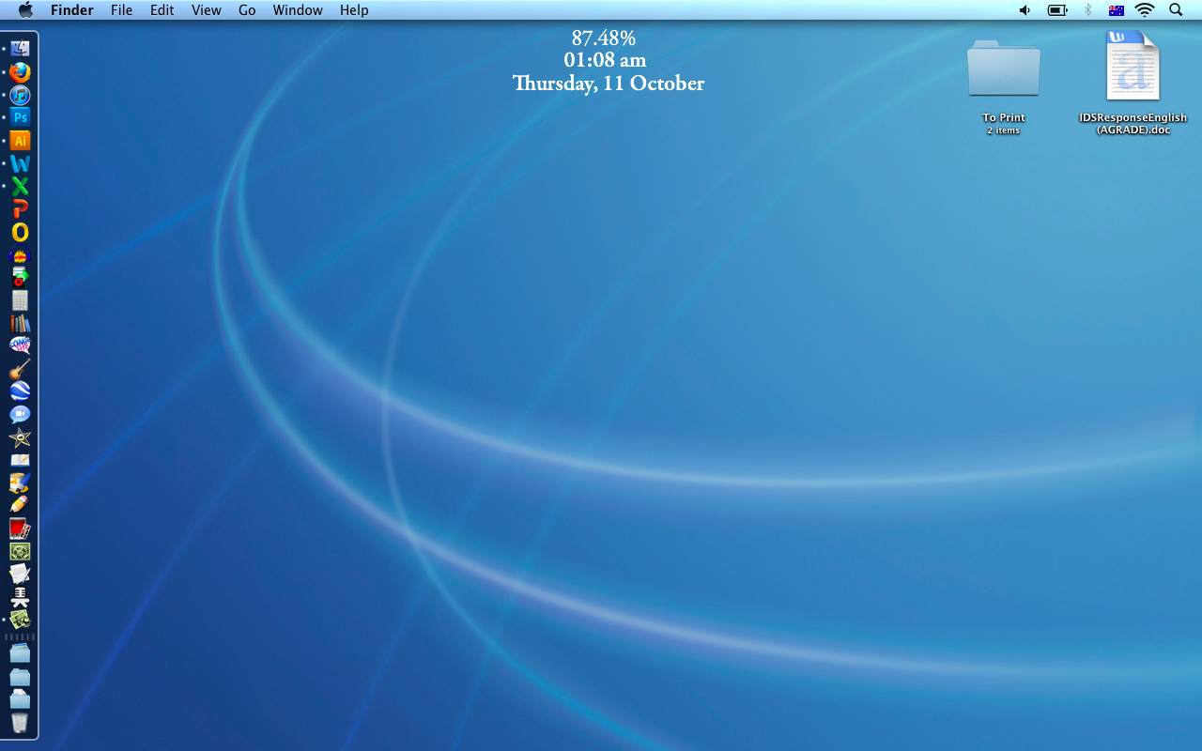The width and height of the screenshot is (1202, 751).
Task: Show battery status menu
Action: tap(1058, 10)
